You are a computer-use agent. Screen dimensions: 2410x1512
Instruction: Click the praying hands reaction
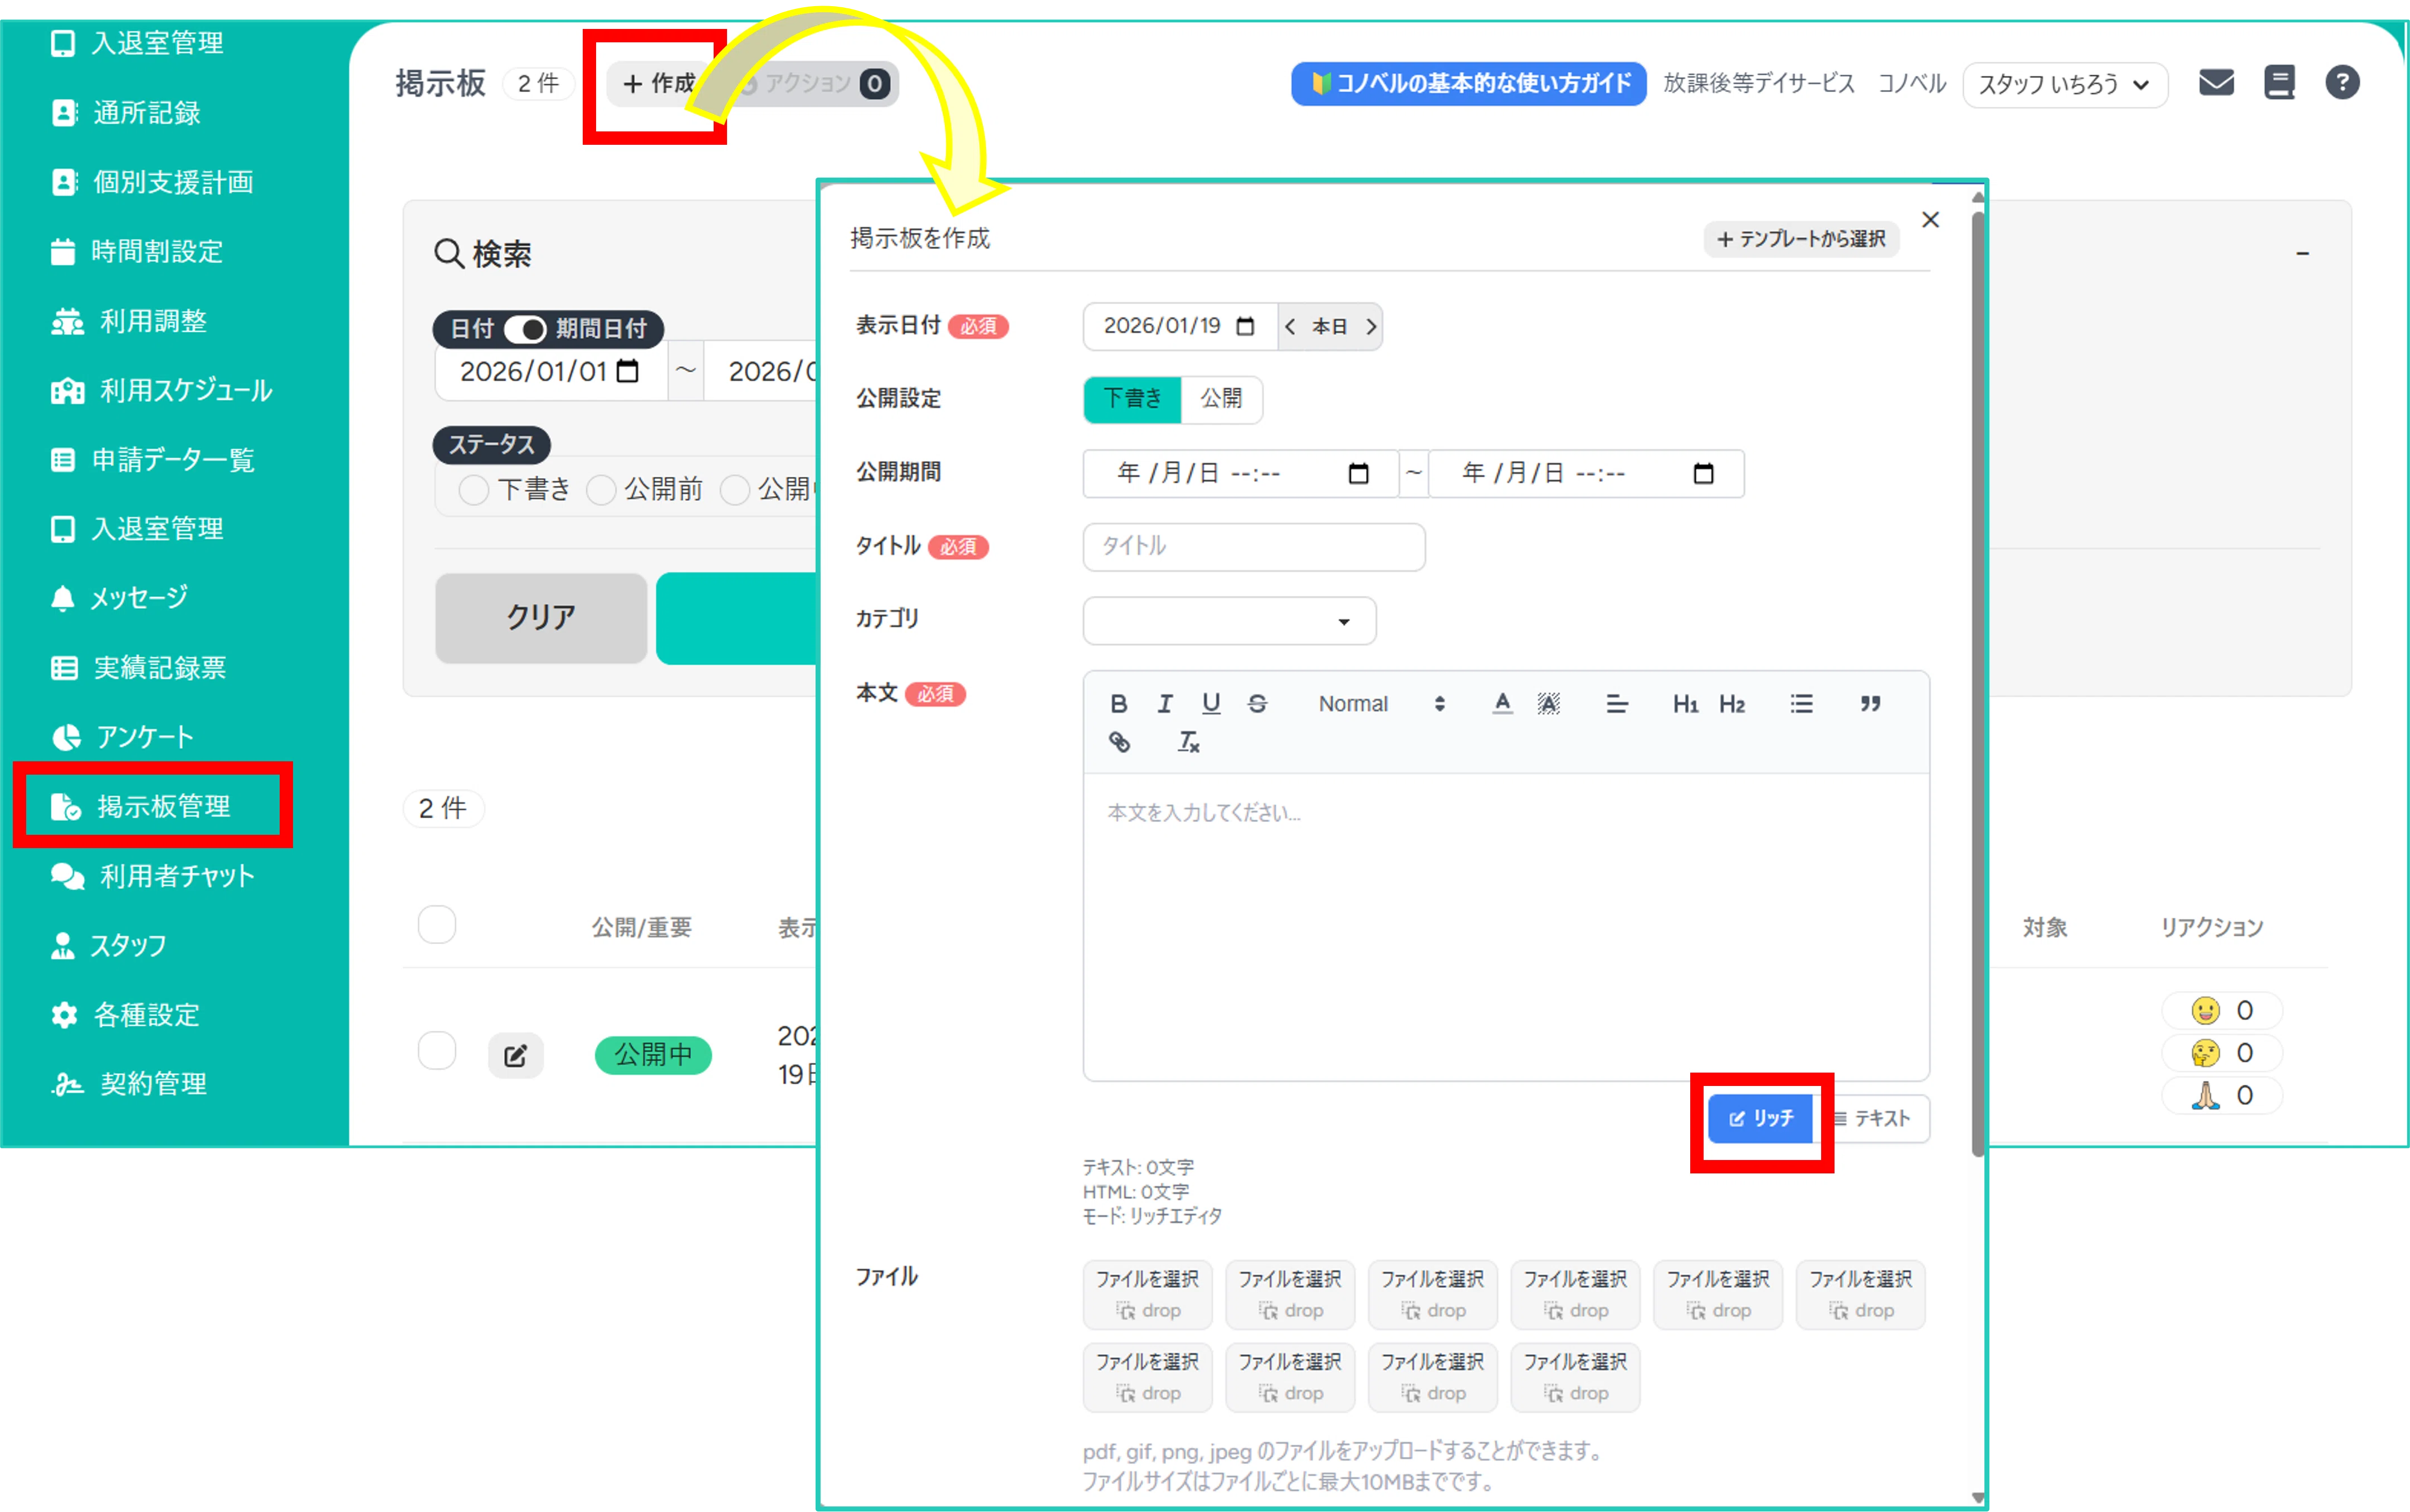click(x=2222, y=1095)
